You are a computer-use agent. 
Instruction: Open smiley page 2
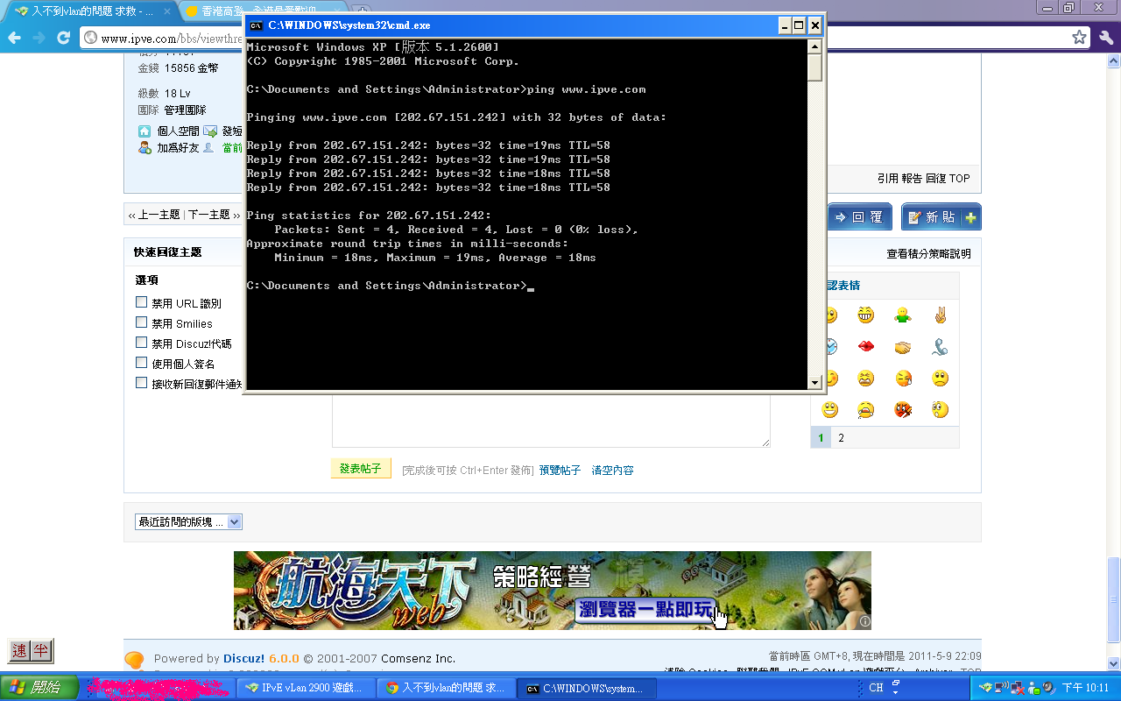pos(841,437)
